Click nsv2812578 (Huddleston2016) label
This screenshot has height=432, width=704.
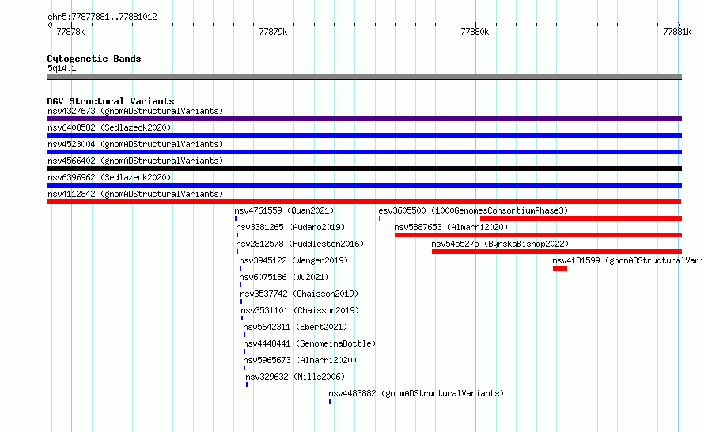[x=300, y=244]
